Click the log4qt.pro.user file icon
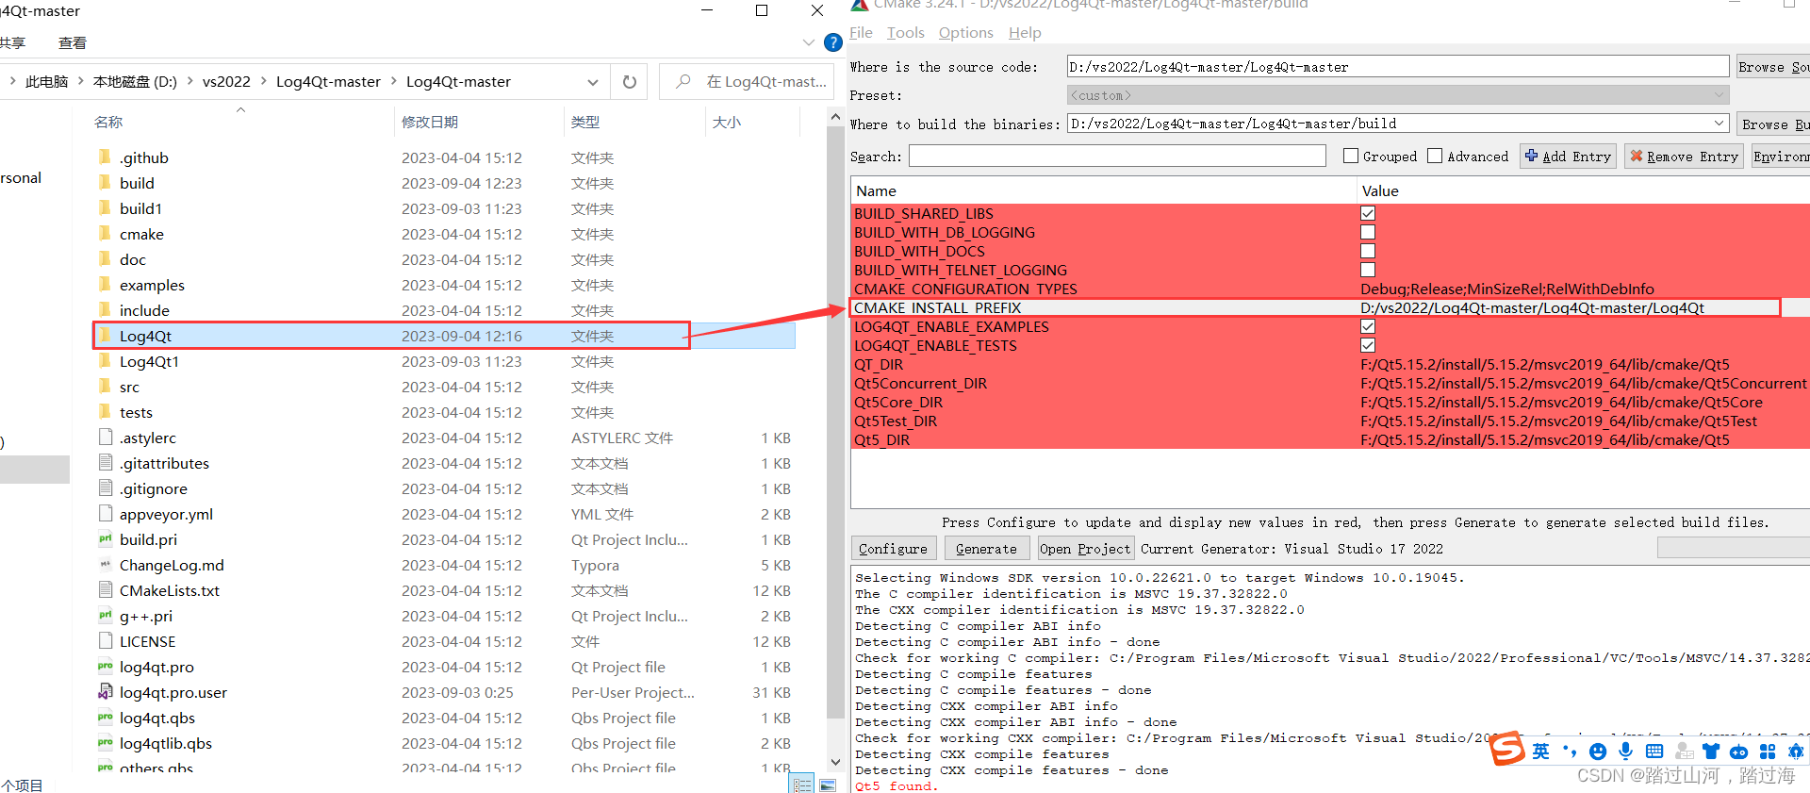Image resolution: width=1810 pixels, height=793 pixels. (106, 691)
